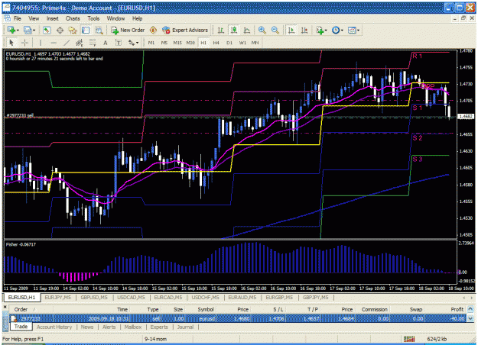478x345 pixels.
Task: Open the File menu
Action: click(x=18, y=18)
